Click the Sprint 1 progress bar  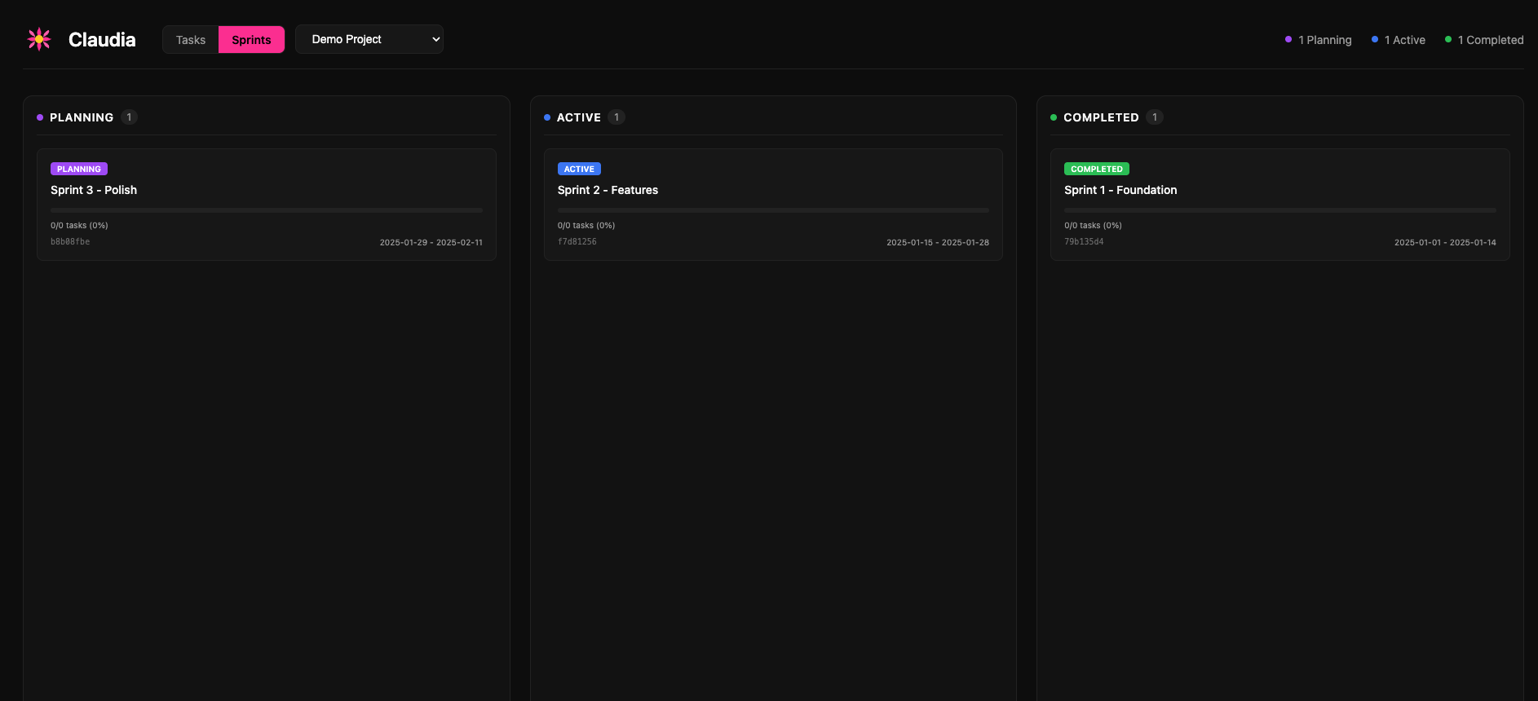(x=1279, y=210)
